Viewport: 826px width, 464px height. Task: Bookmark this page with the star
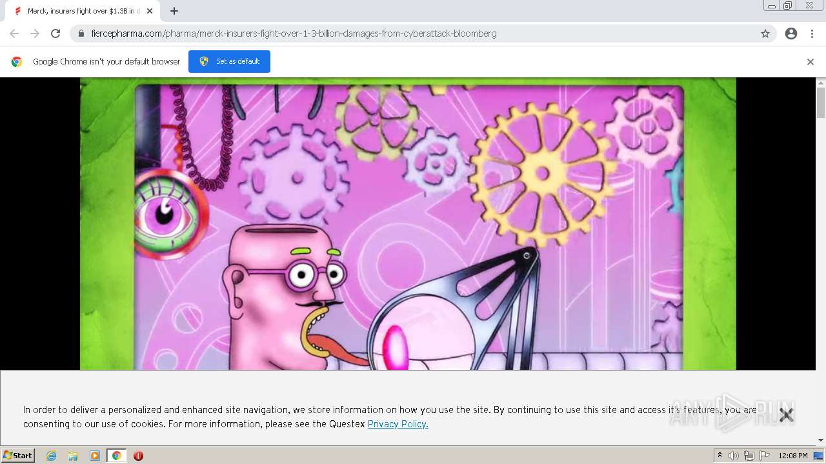click(x=765, y=34)
